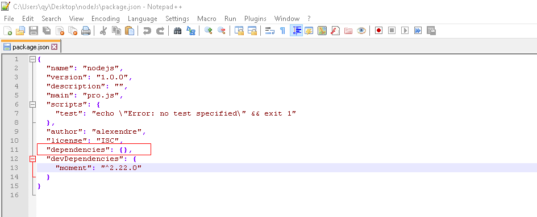The width and height of the screenshot is (537, 217).
Task: Open the File menu
Action: coord(9,19)
